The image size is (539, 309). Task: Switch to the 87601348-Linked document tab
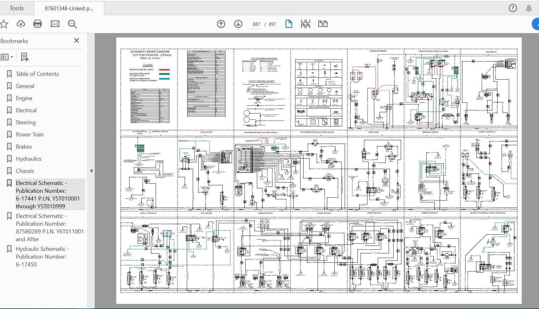coord(69,8)
